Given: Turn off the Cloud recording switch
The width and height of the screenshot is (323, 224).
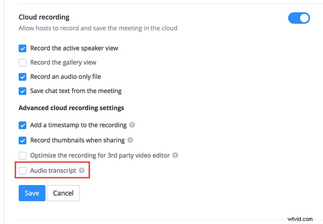Looking at the screenshot, I should click(x=299, y=18).
